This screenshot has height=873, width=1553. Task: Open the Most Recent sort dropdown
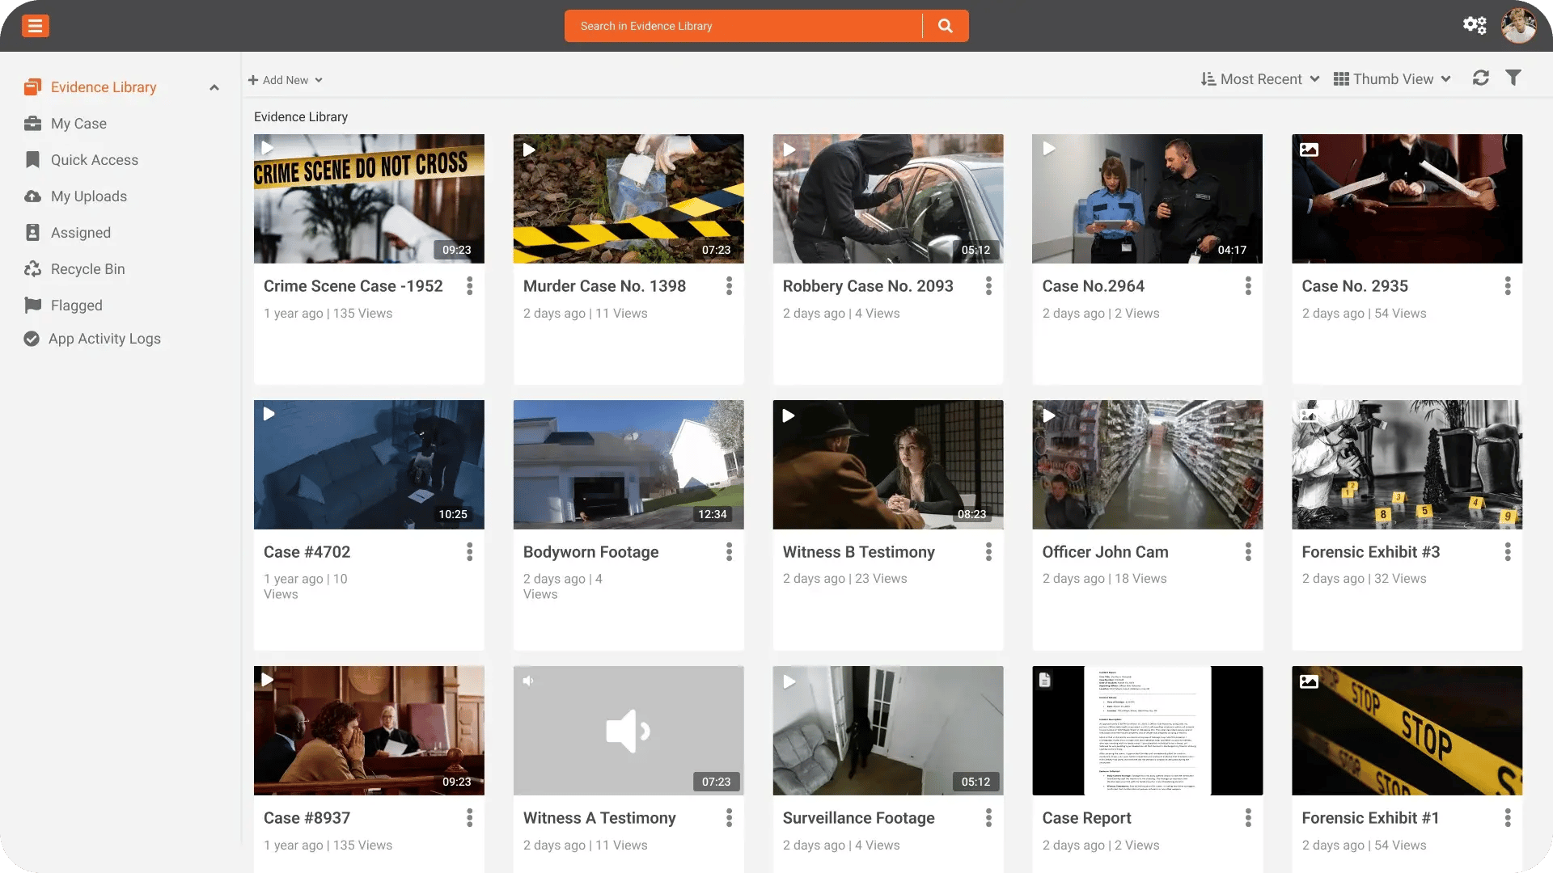pyautogui.click(x=1260, y=79)
